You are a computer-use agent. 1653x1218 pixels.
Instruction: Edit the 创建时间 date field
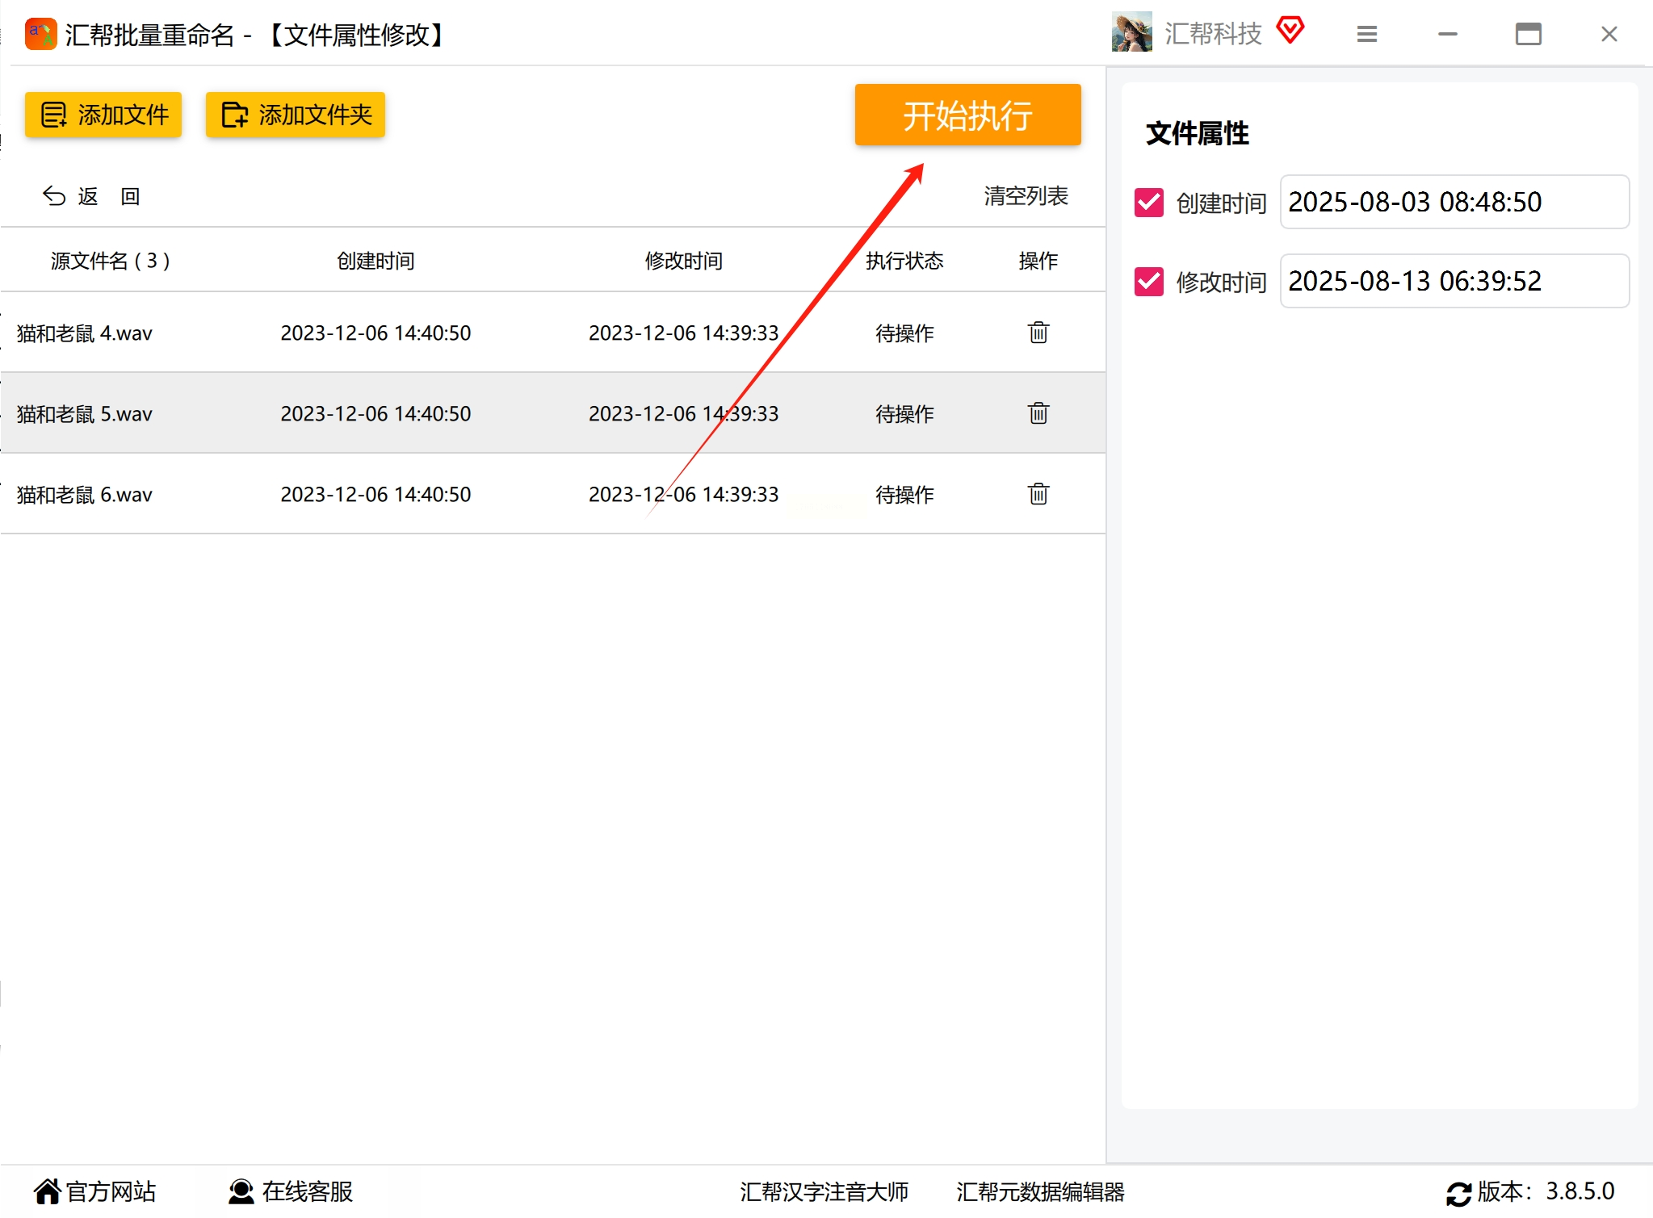pos(1454,202)
